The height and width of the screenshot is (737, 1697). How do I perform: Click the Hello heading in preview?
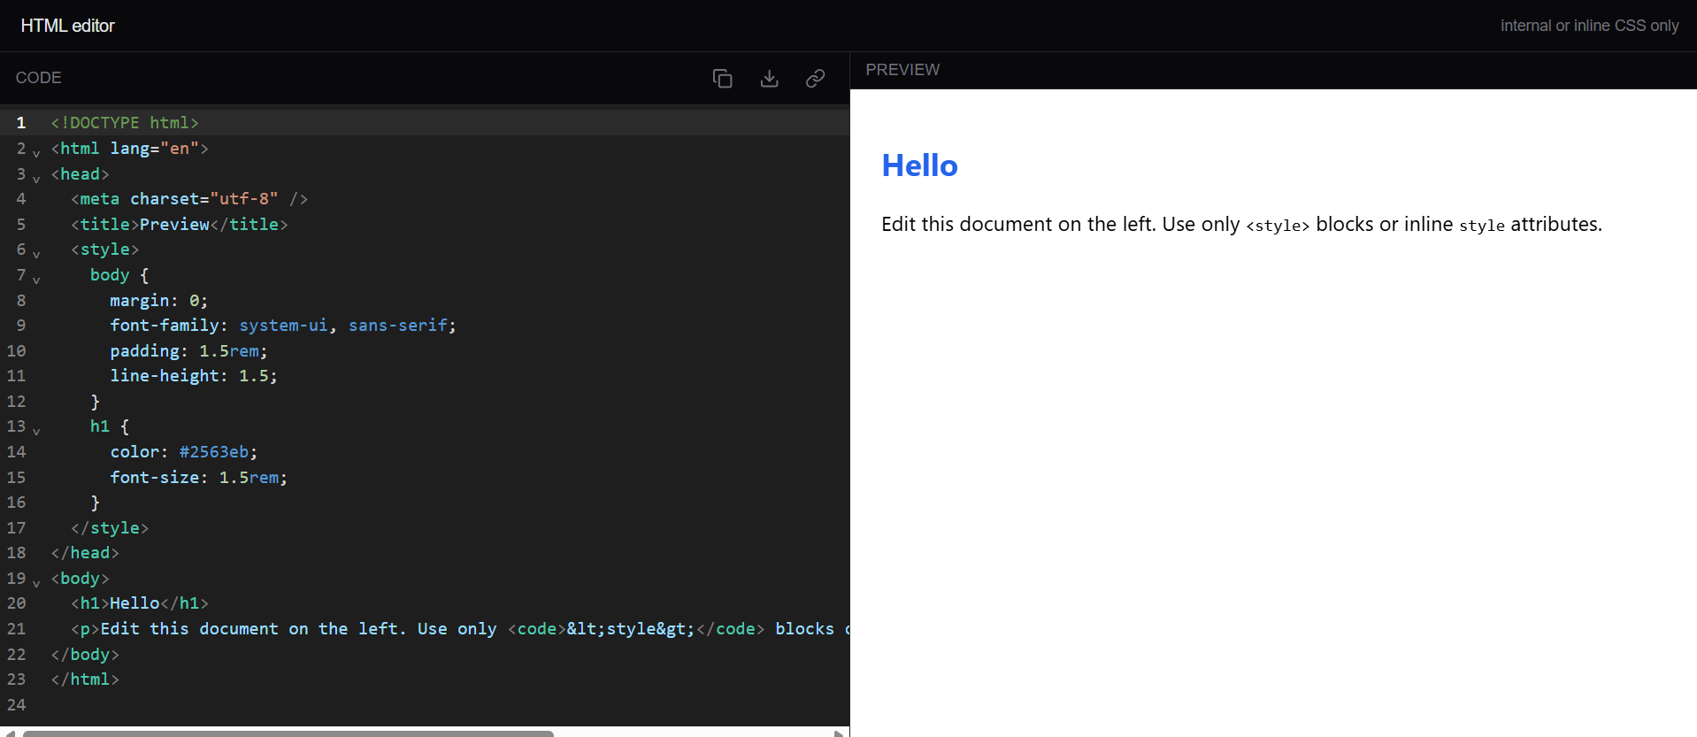click(919, 165)
